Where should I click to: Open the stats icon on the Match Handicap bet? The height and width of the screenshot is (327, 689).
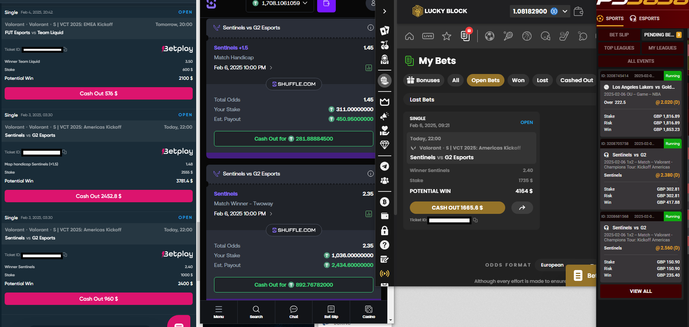(369, 68)
